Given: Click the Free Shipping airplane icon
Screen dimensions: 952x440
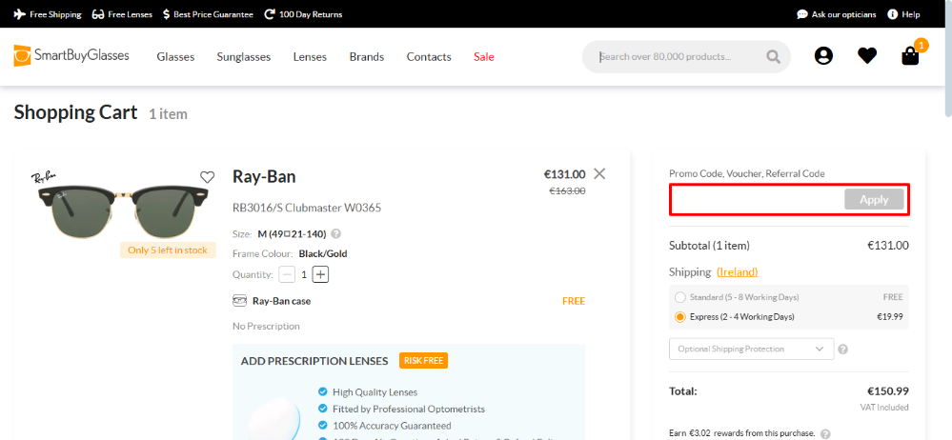Looking at the screenshot, I should point(19,14).
